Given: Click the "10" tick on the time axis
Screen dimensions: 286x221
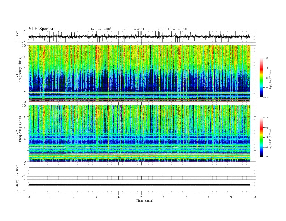Looking at the screenshot, I should (x=254, y=197).
